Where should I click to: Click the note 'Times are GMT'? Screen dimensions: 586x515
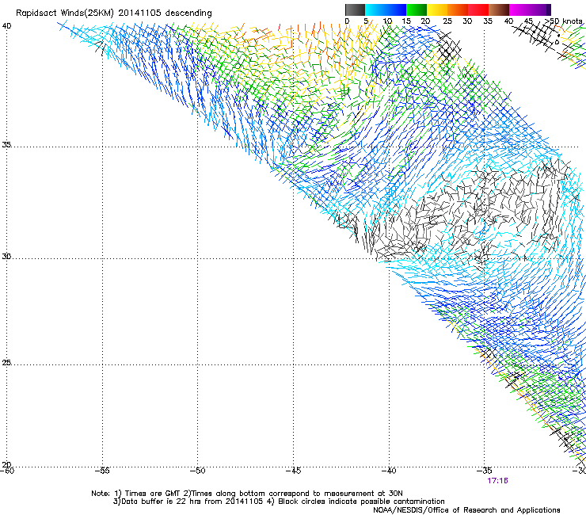(x=153, y=494)
